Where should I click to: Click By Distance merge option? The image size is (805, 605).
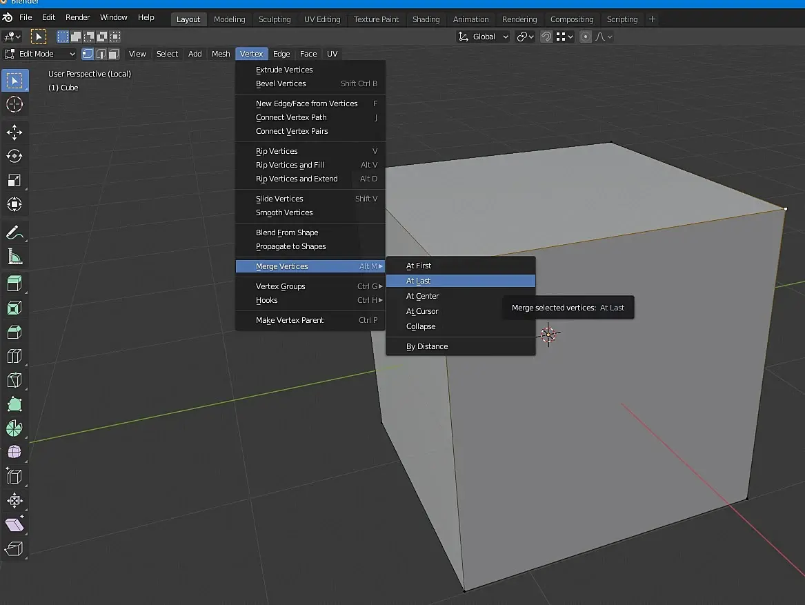point(427,346)
